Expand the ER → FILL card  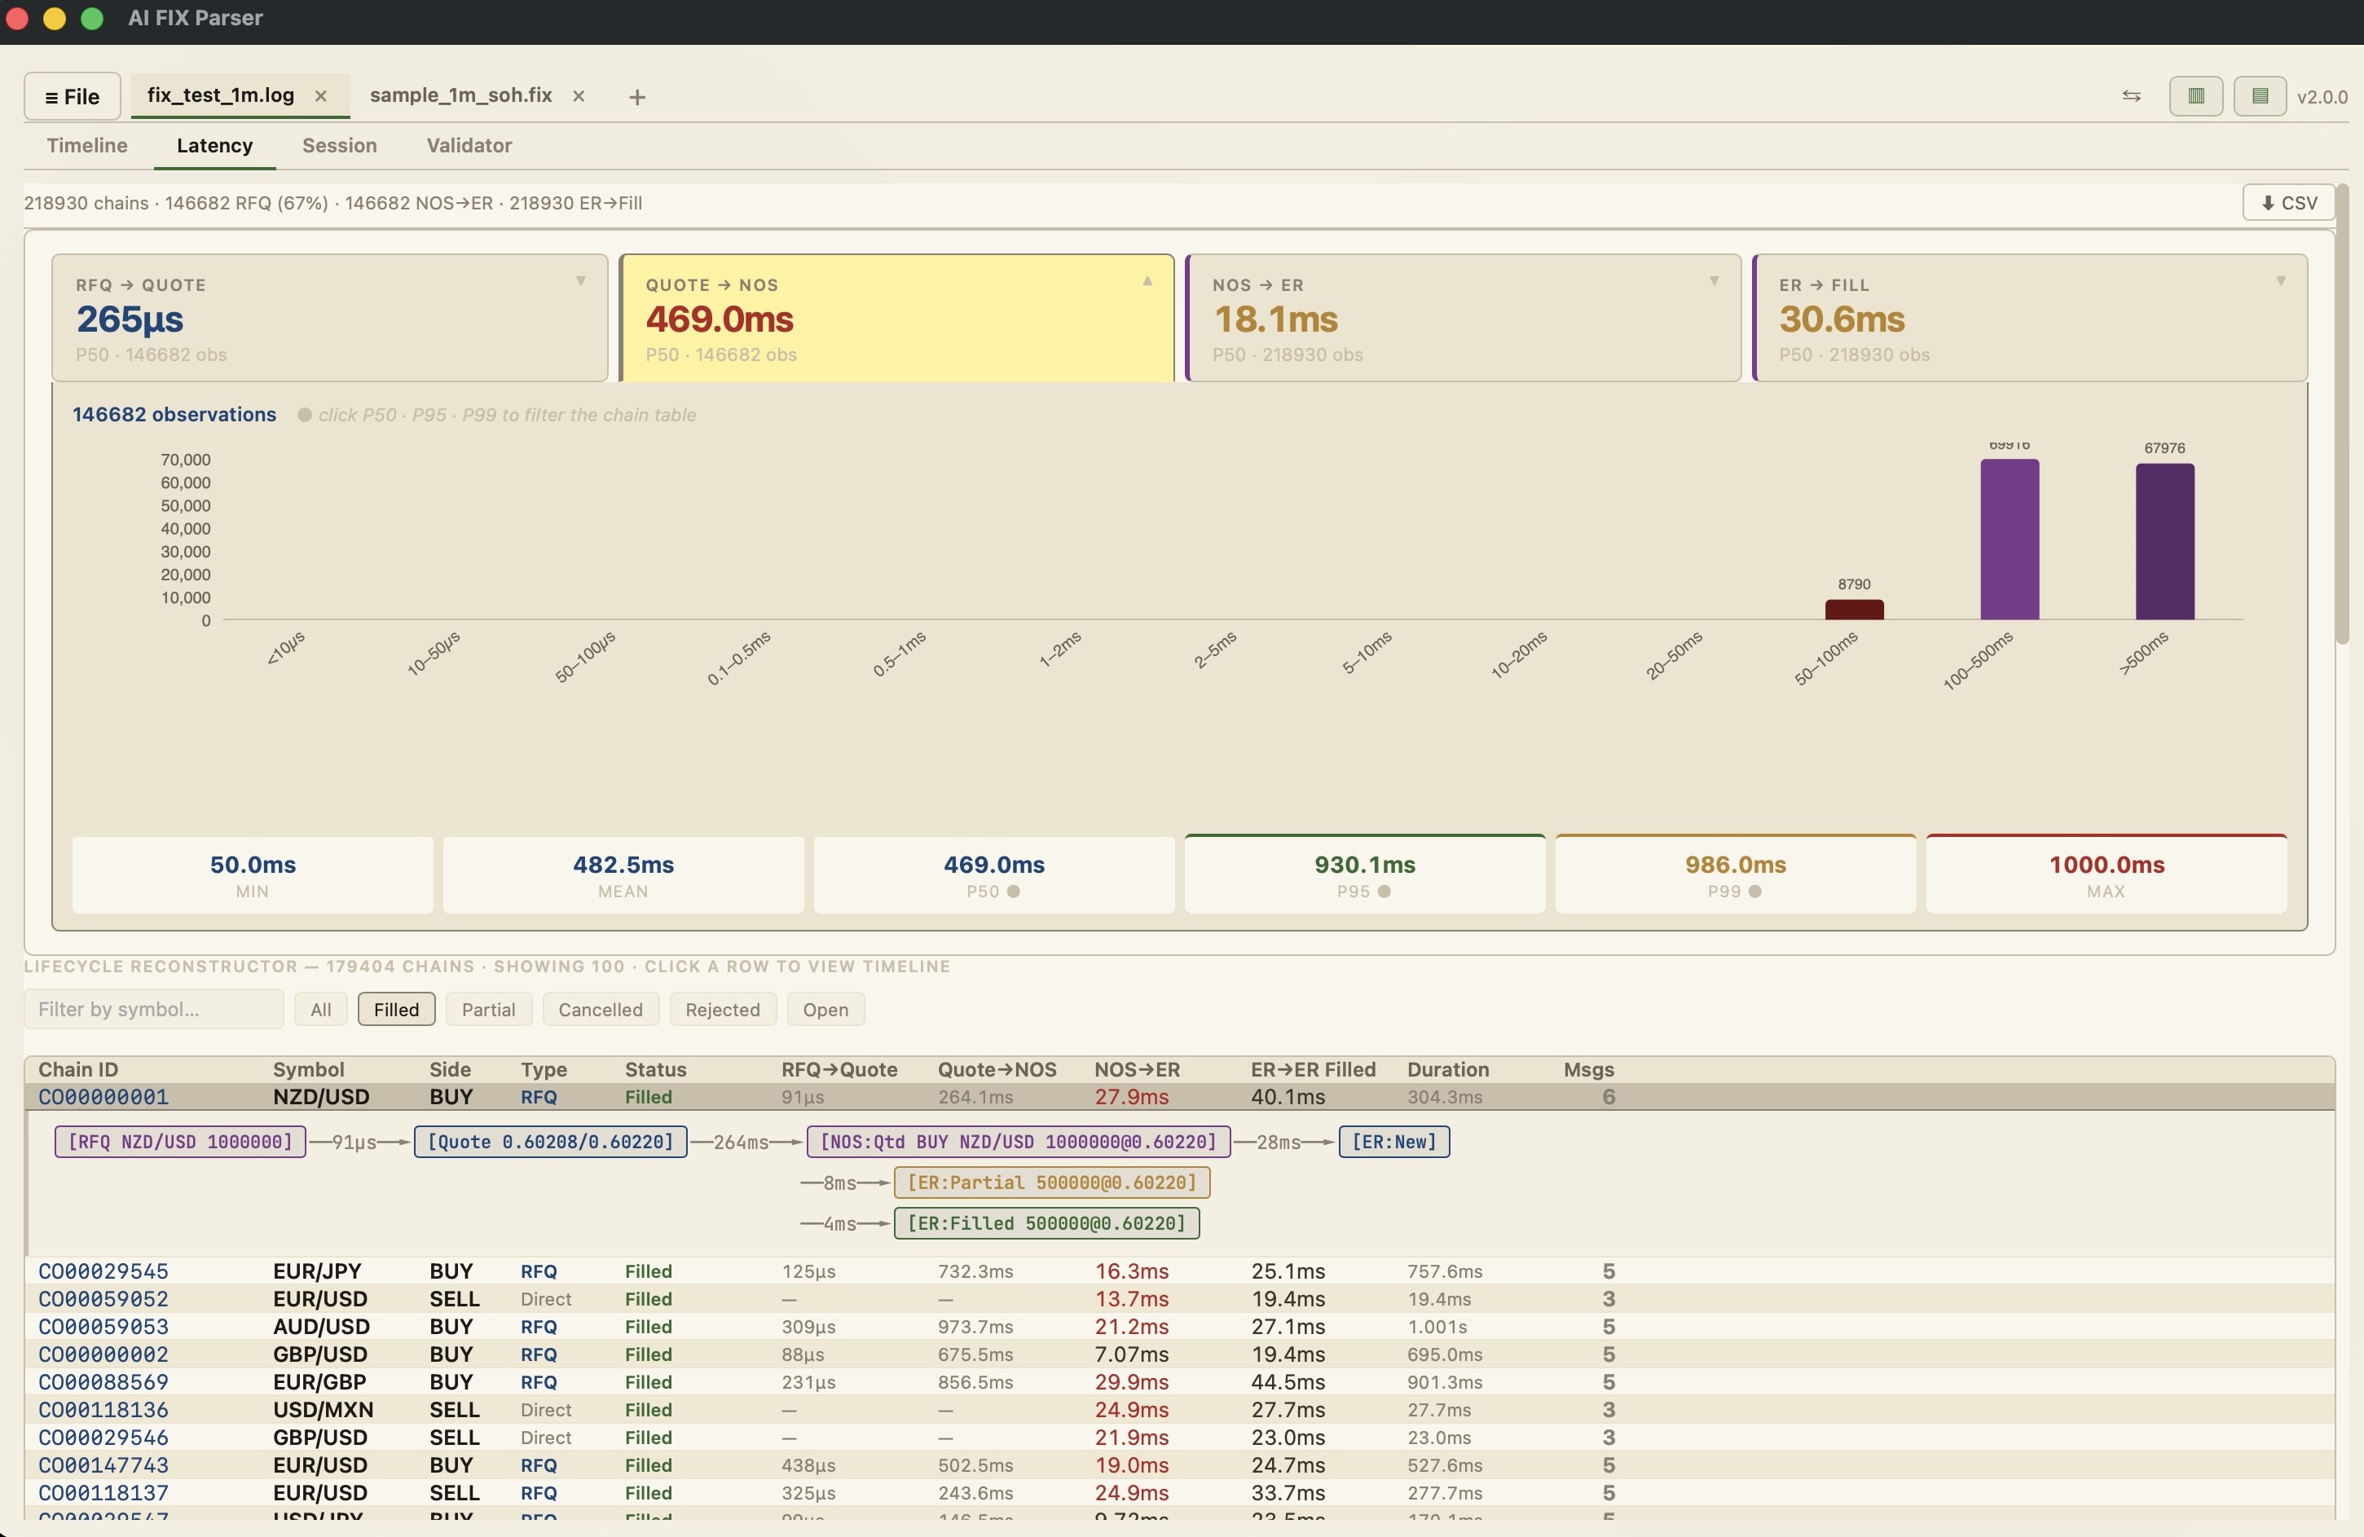point(2029,318)
